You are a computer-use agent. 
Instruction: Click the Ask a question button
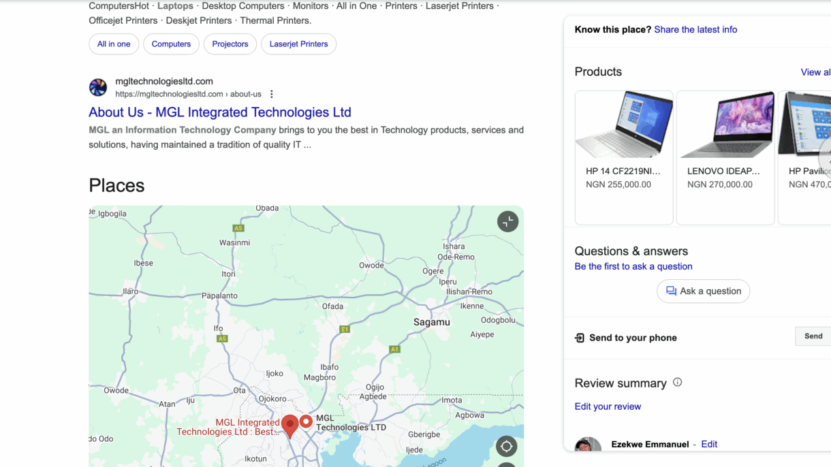(704, 291)
